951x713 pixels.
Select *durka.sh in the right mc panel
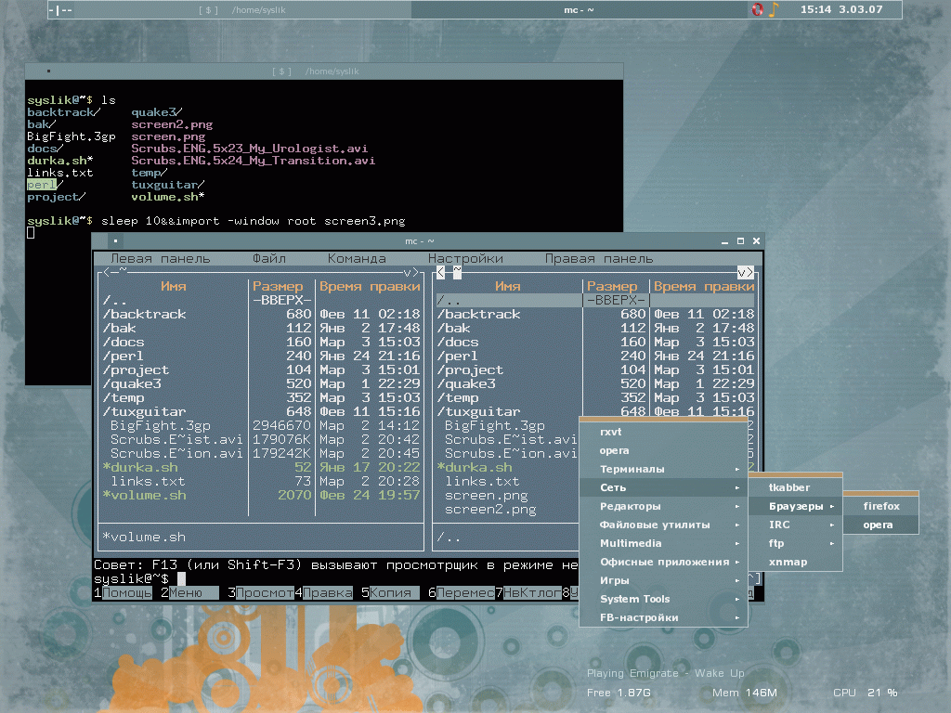point(507,468)
